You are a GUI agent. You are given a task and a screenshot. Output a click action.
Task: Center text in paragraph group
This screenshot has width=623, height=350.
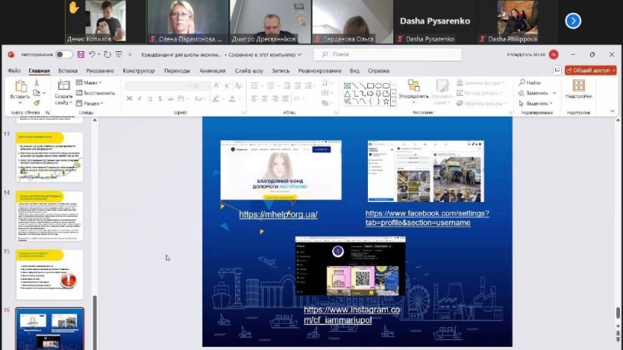tap(265, 98)
